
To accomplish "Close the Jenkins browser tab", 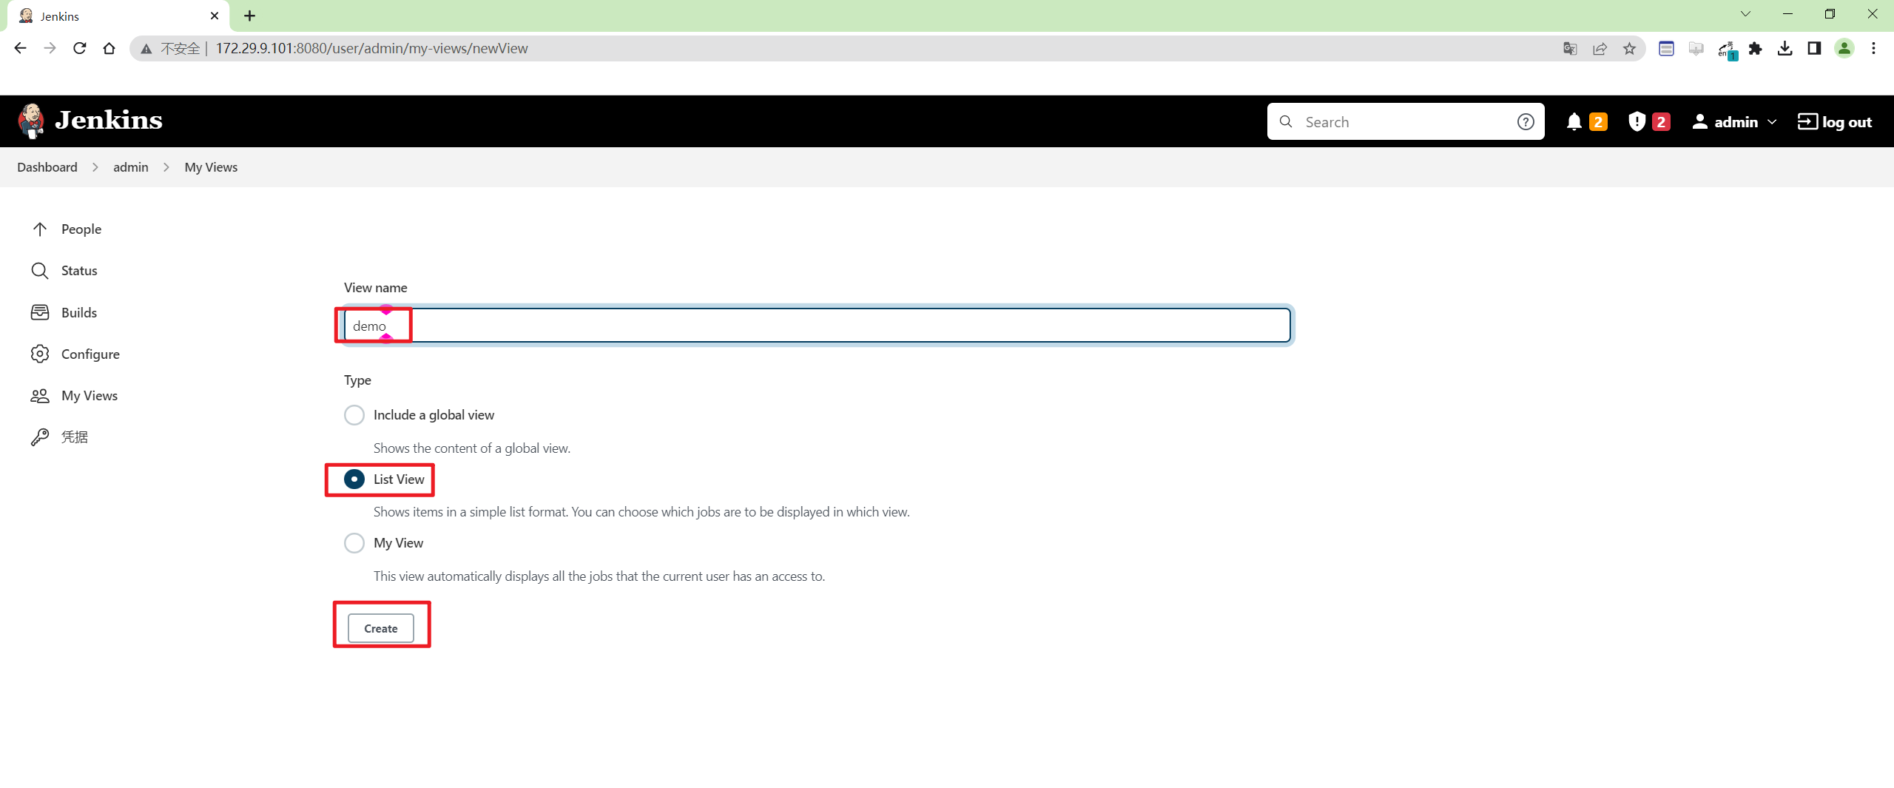I will click(215, 16).
